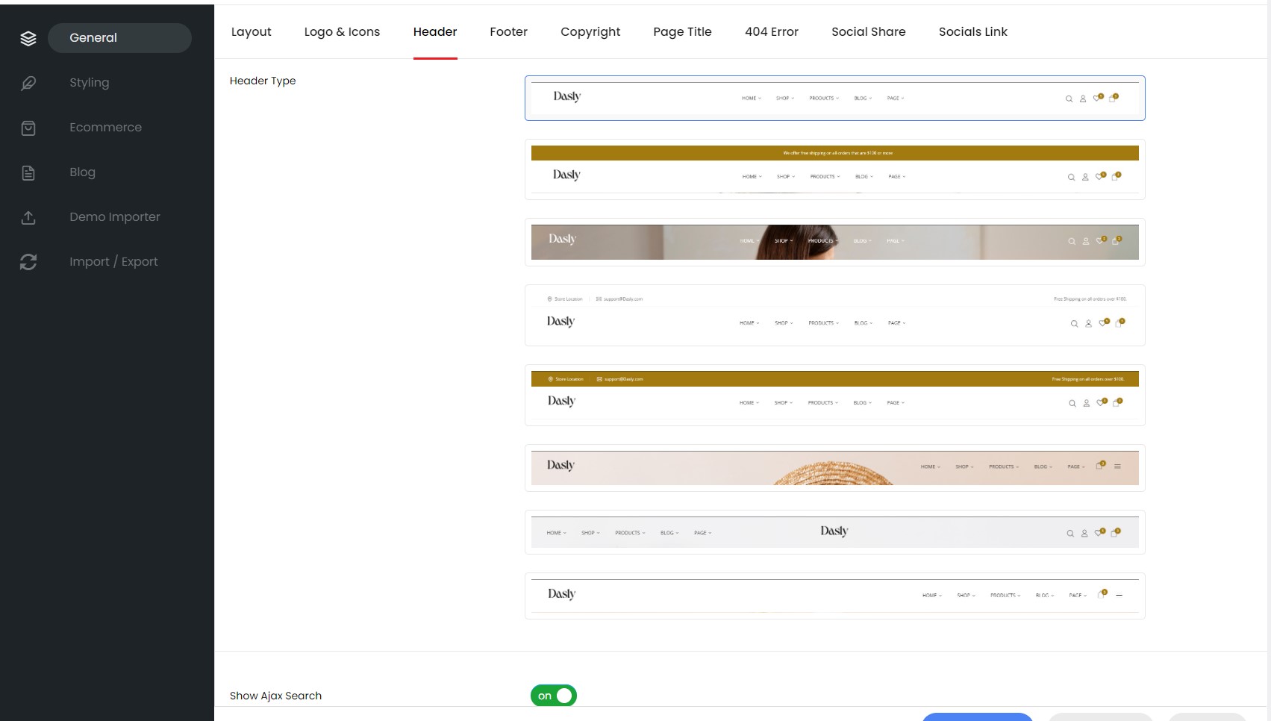
Task: Choose white header with store location top bar
Action: click(x=835, y=315)
